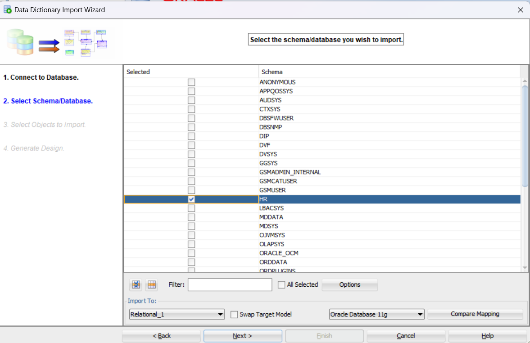Toggle Swap Target Model checkbox
Screen dimensions: 530x343
pyautogui.click(x=234, y=315)
